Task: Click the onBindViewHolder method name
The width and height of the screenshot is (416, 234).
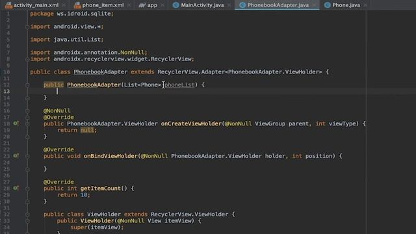Action: [x=110, y=156]
